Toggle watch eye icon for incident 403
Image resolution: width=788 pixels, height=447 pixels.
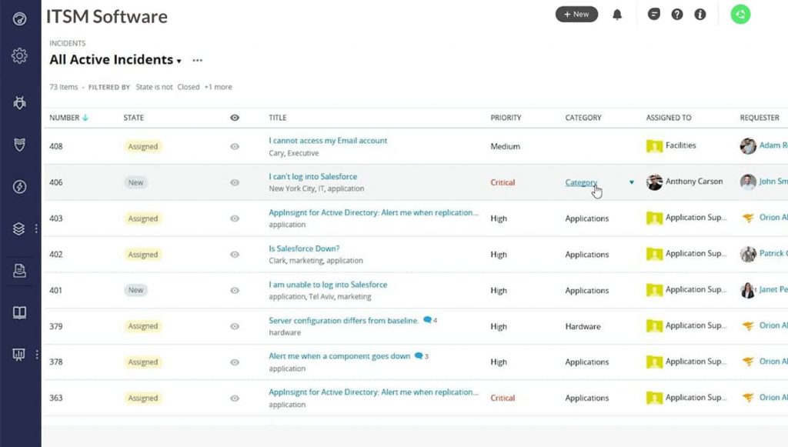(235, 218)
